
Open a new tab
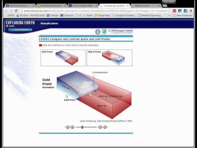165,6
